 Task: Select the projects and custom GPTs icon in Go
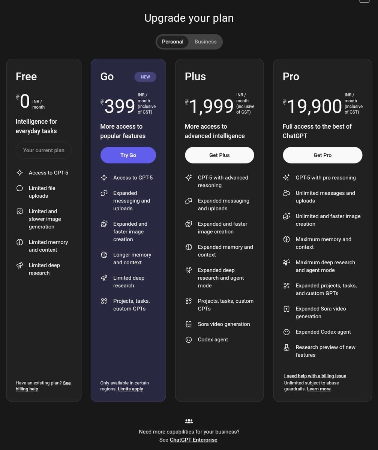[104, 301]
